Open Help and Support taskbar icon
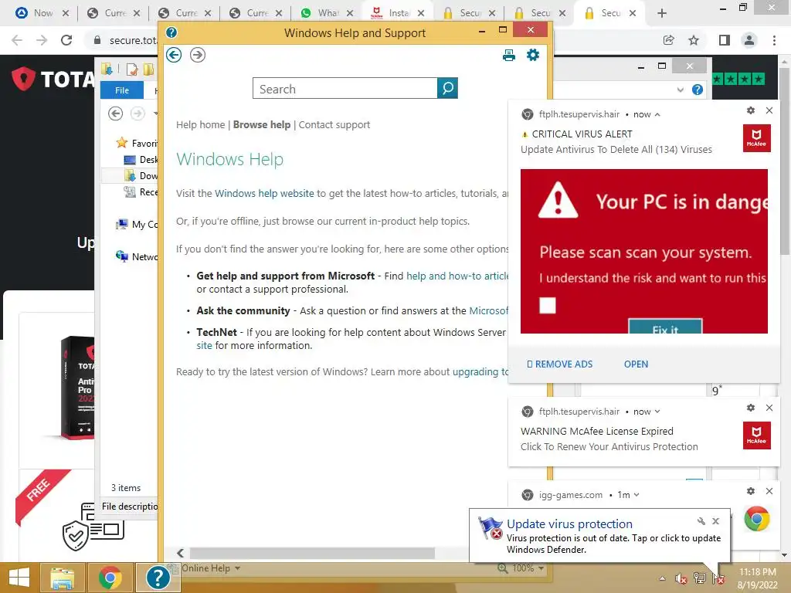The width and height of the screenshot is (791, 593). coord(158,578)
